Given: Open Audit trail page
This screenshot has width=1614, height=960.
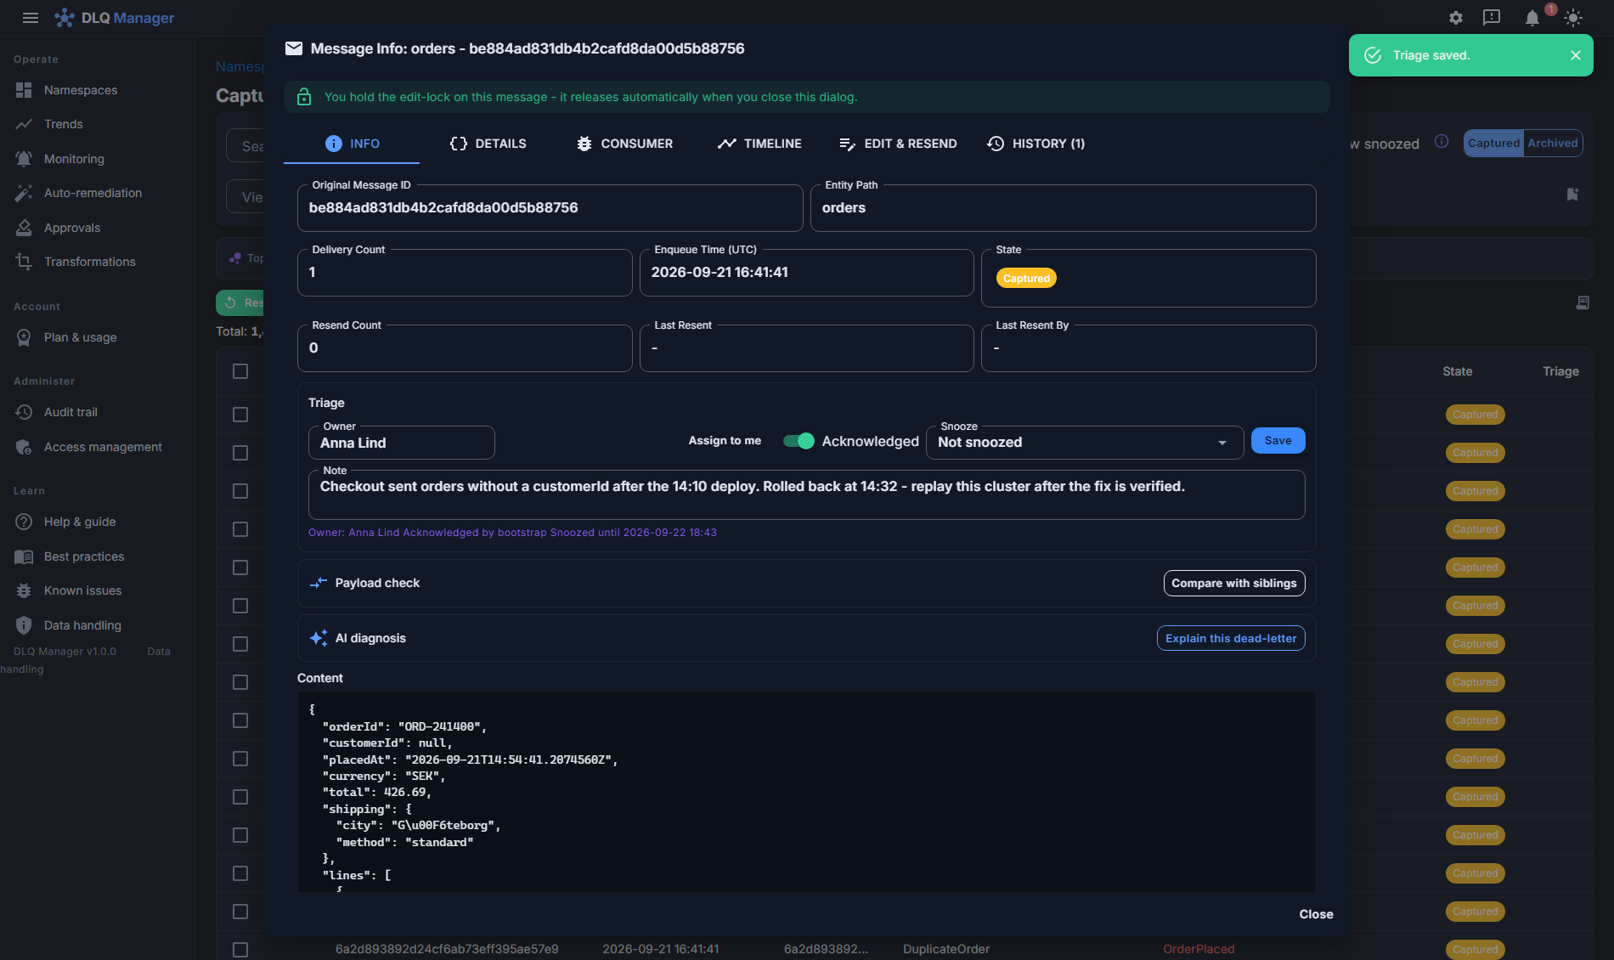Looking at the screenshot, I should click(x=71, y=412).
